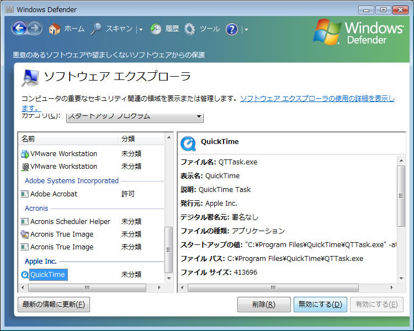Click the 未分類 classification for QuickTime
The image size is (414, 331).
[131, 275]
